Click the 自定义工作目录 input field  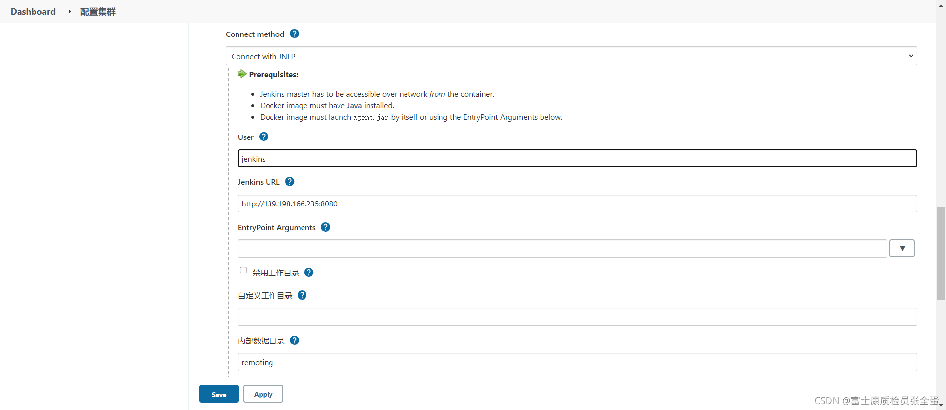tap(577, 316)
